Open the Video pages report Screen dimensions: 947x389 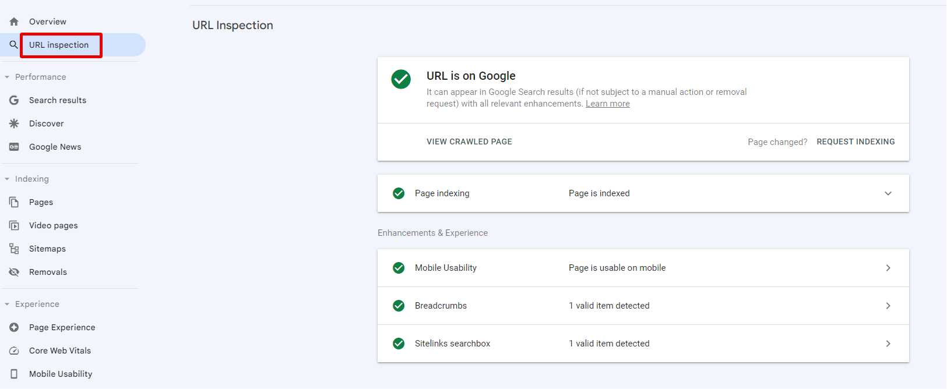(54, 225)
